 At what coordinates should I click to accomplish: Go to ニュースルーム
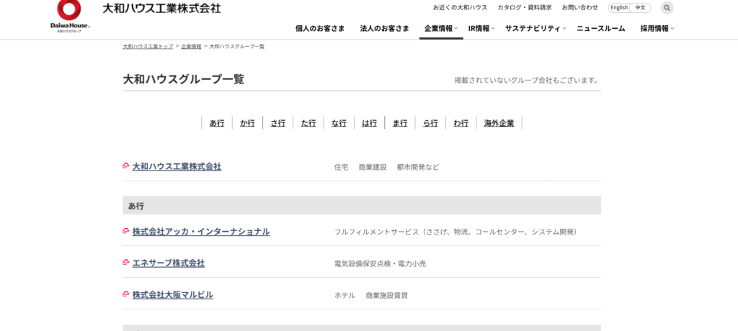click(600, 29)
